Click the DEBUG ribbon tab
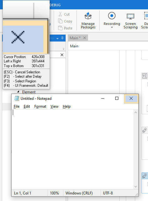This screenshot has height=201, width=148. pos(55,5)
